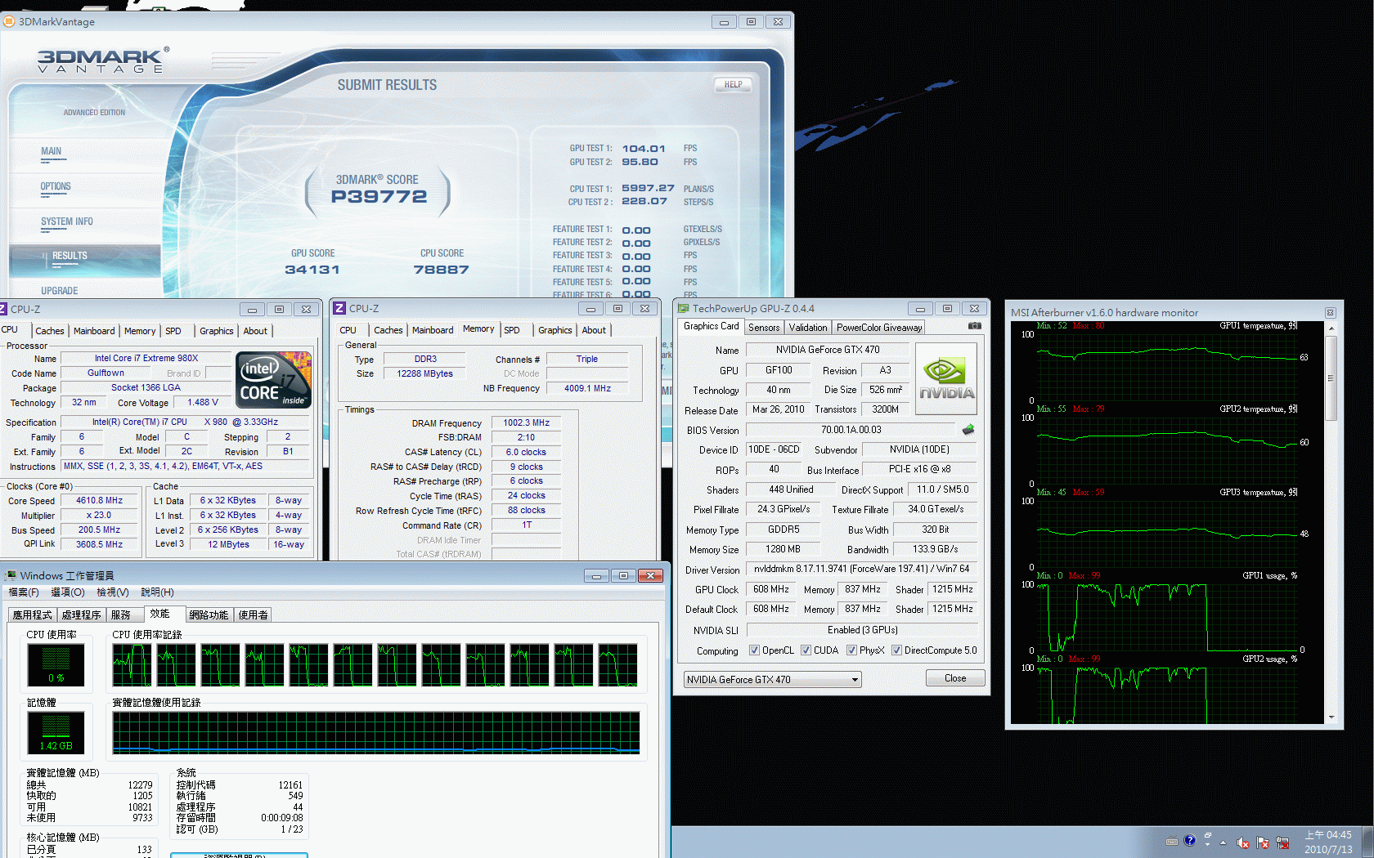
Task: Click the keyboard input method icon
Action: (1172, 841)
